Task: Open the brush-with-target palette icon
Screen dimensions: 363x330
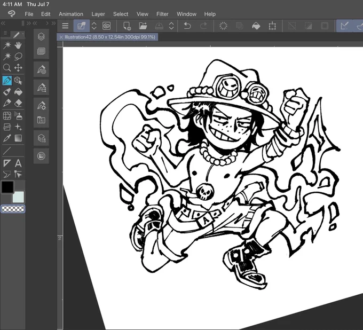Action: [x=41, y=69]
